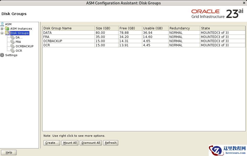Image resolution: width=247 pixels, height=156 pixels.
Task: Sort by Usable (GB) column header
Action: [x=155, y=28]
